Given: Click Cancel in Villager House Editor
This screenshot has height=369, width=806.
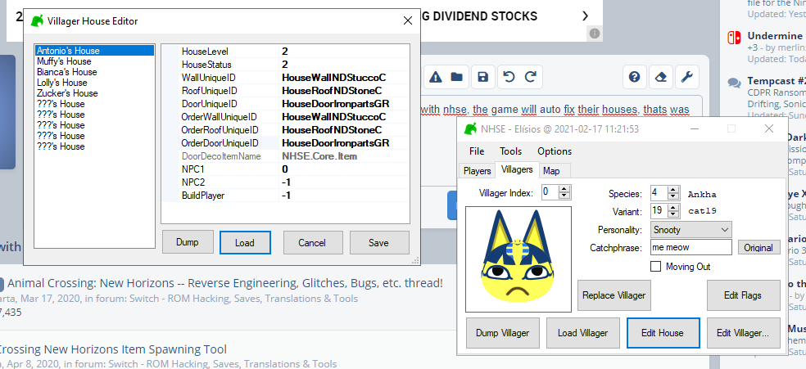Looking at the screenshot, I should click(312, 242).
